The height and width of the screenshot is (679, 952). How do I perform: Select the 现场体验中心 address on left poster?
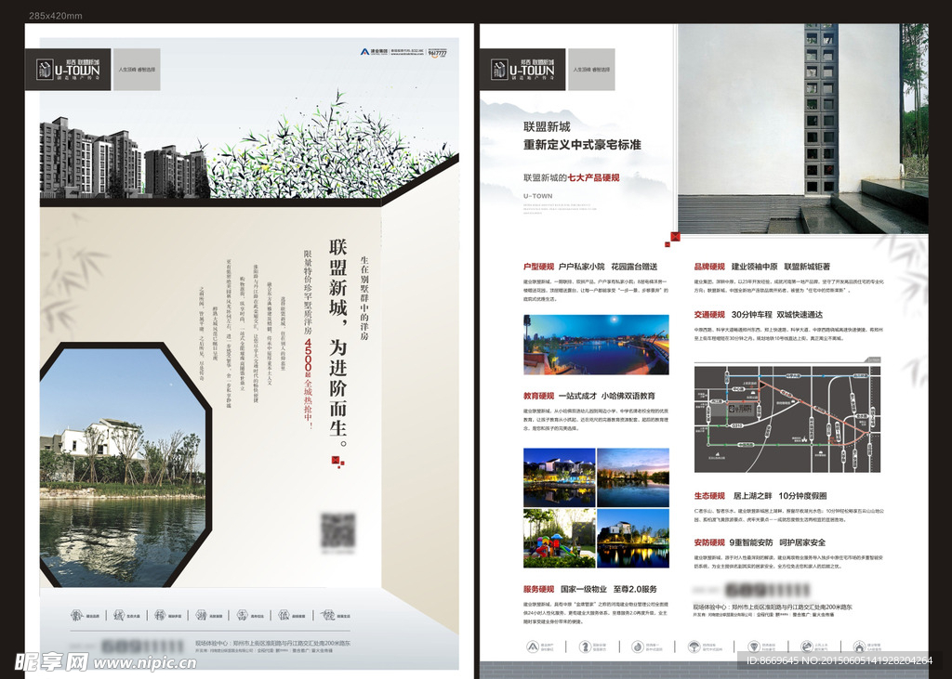pos(272,643)
